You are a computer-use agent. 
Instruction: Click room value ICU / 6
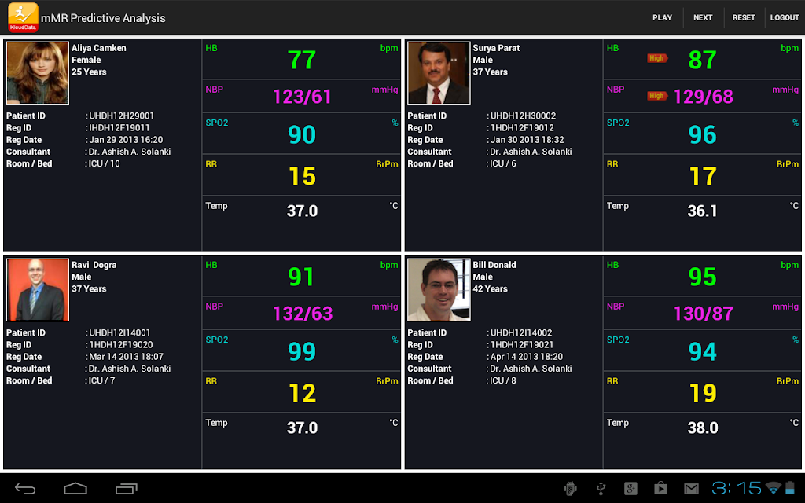[503, 163]
